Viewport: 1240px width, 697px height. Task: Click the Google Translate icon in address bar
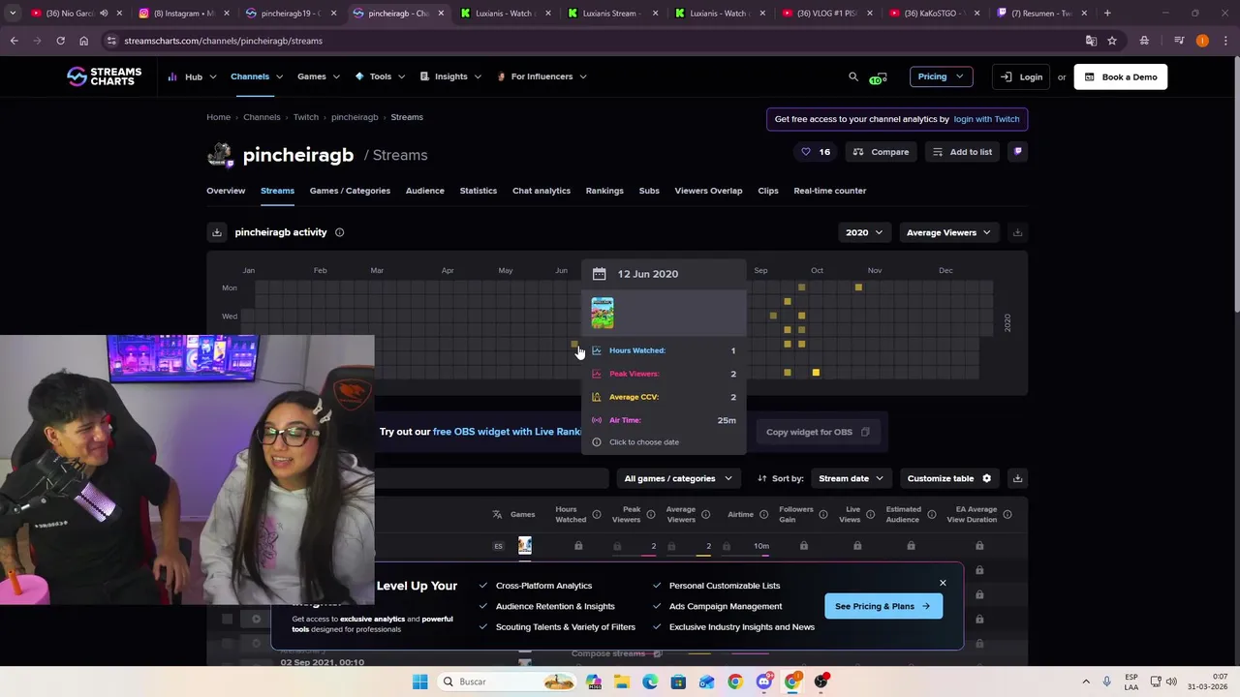click(1091, 41)
